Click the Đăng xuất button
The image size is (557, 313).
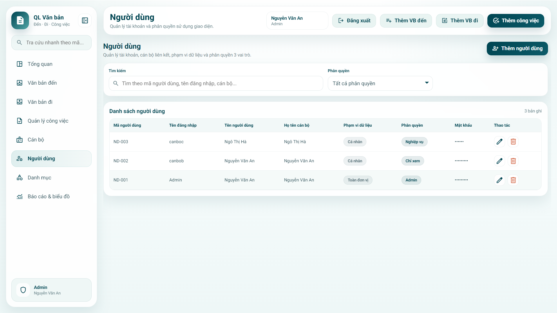(354, 21)
